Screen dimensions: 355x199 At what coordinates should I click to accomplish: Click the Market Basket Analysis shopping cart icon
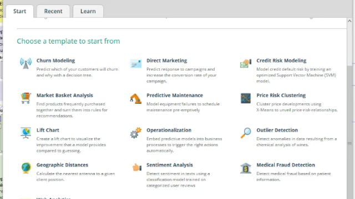click(x=26, y=98)
